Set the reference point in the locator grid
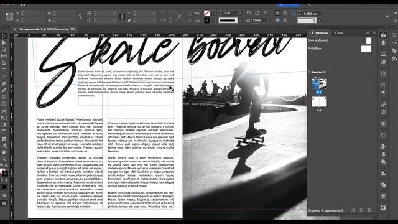The width and height of the screenshot is (398, 224). [x=9, y=17]
